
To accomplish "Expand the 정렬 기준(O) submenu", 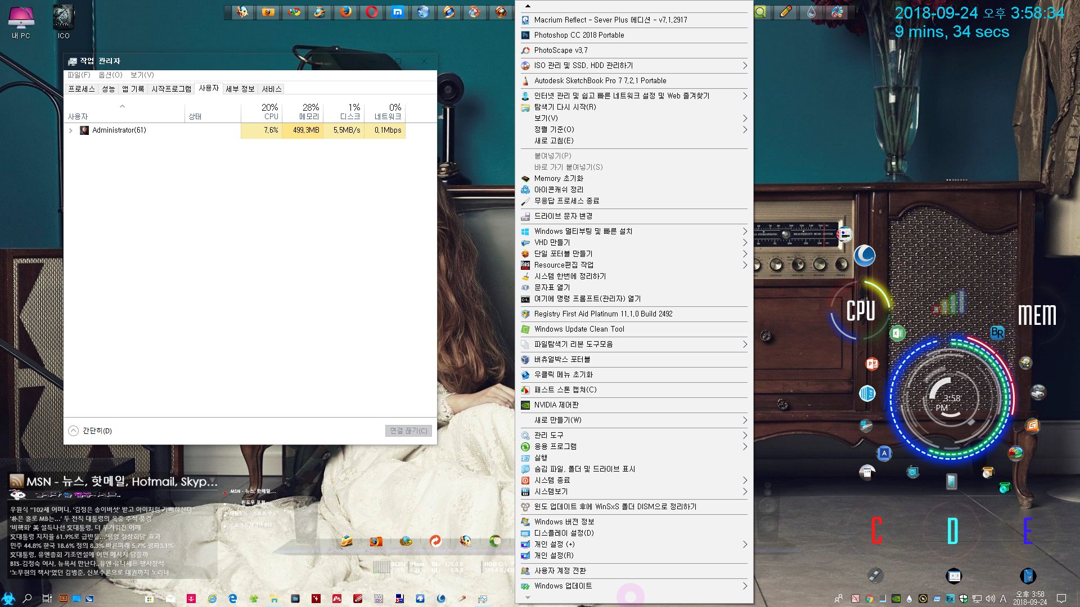I will point(634,129).
